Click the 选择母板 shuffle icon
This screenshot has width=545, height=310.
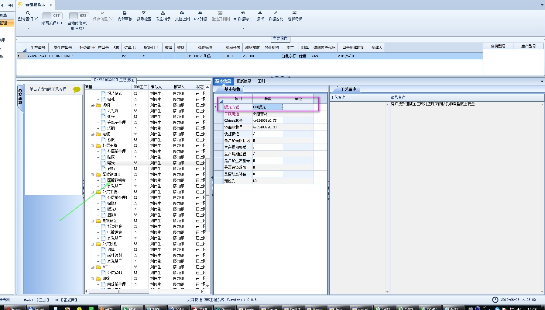pos(294,13)
